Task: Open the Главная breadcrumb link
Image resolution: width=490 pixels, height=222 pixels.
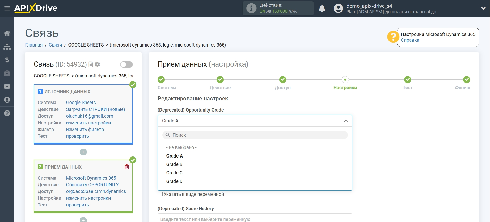Action: pos(34,45)
